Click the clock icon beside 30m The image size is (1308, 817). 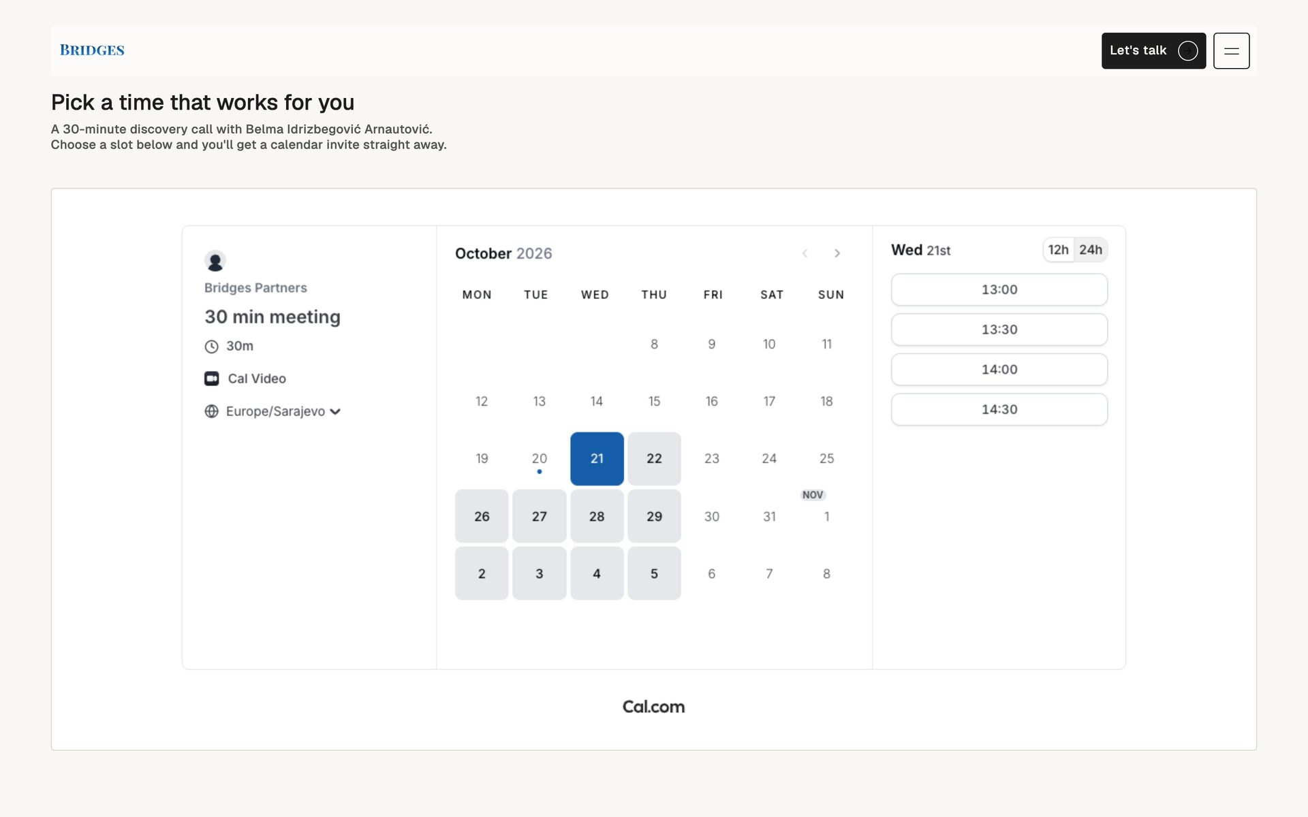point(212,347)
